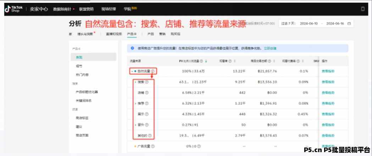Open 产品标题优化器 in the sidebar
Viewport: 372px width, 156px height.
point(87,92)
